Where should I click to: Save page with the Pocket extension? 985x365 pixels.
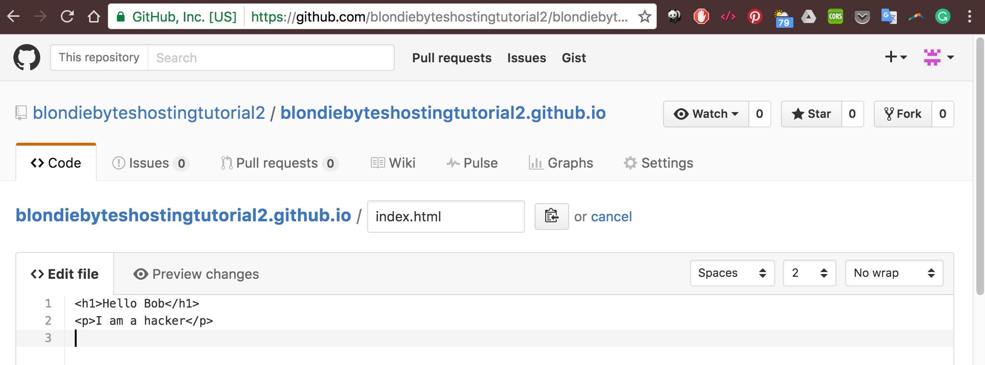pyautogui.click(x=862, y=16)
